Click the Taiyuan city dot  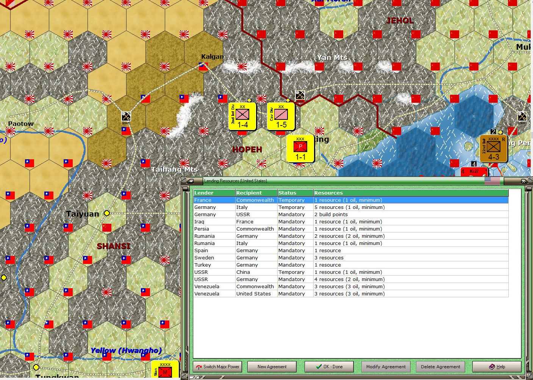(107, 213)
